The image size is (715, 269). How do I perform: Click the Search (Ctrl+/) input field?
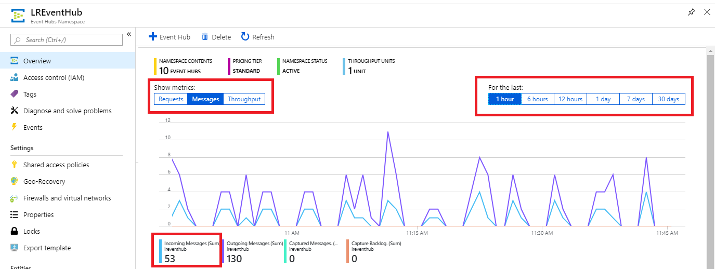coord(67,40)
